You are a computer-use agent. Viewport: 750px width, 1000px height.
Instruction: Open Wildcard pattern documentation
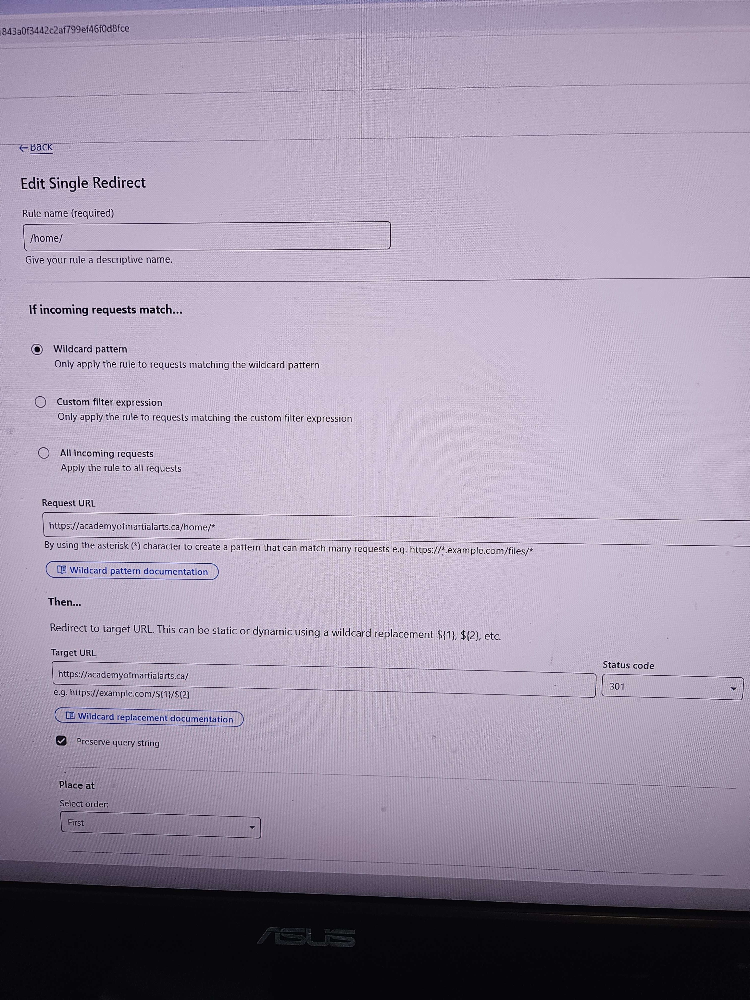click(138, 571)
